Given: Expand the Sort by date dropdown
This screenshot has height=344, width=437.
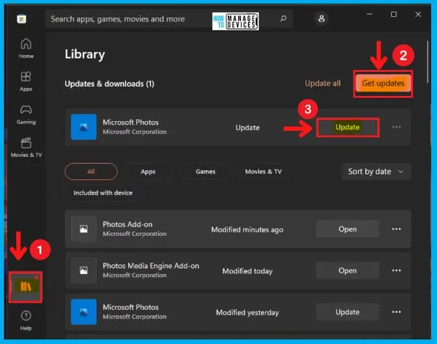Looking at the screenshot, I should [376, 172].
